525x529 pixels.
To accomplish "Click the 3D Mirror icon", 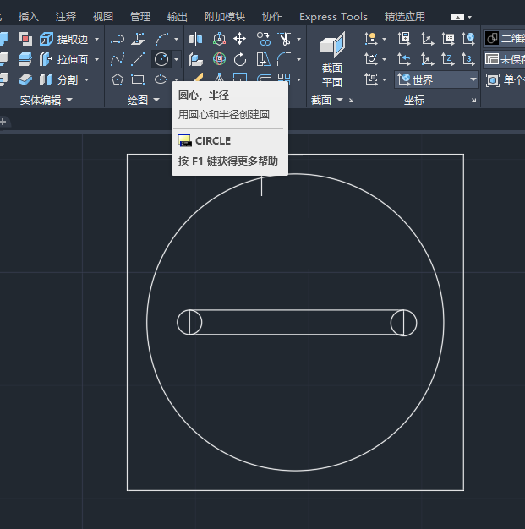I will click(196, 39).
